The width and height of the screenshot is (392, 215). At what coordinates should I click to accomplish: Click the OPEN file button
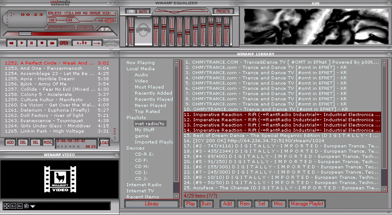pyautogui.click(x=64, y=43)
